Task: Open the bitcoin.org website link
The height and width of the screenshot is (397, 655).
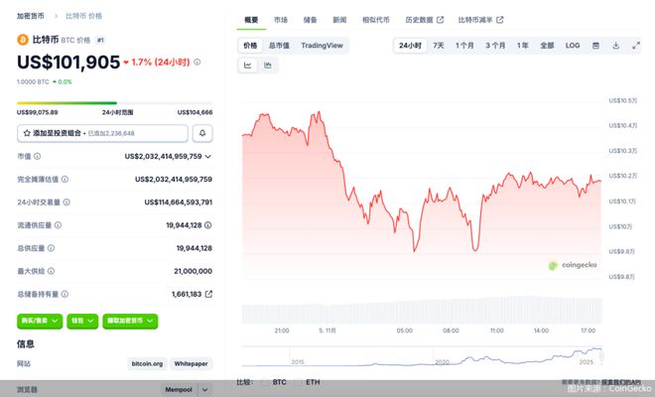Action: pos(146,364)
